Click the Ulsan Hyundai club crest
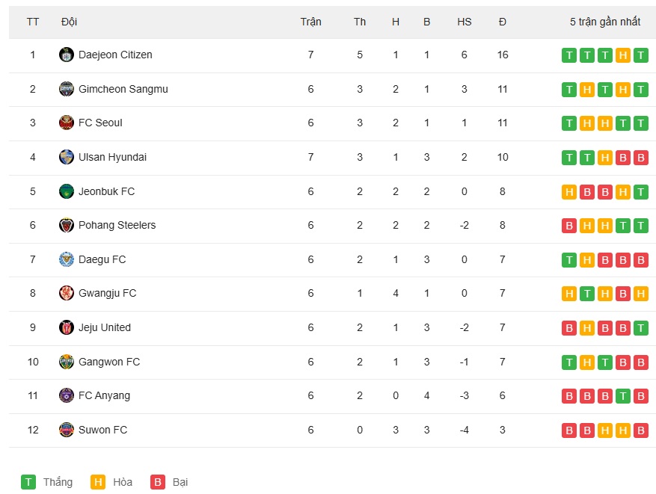 pyautogui.click(x=66, y=157)
